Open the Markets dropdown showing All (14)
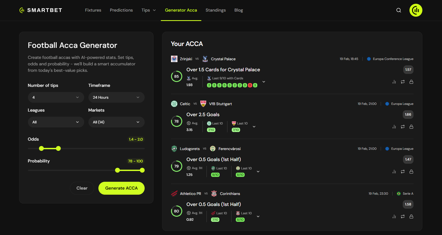 (116, 122)
